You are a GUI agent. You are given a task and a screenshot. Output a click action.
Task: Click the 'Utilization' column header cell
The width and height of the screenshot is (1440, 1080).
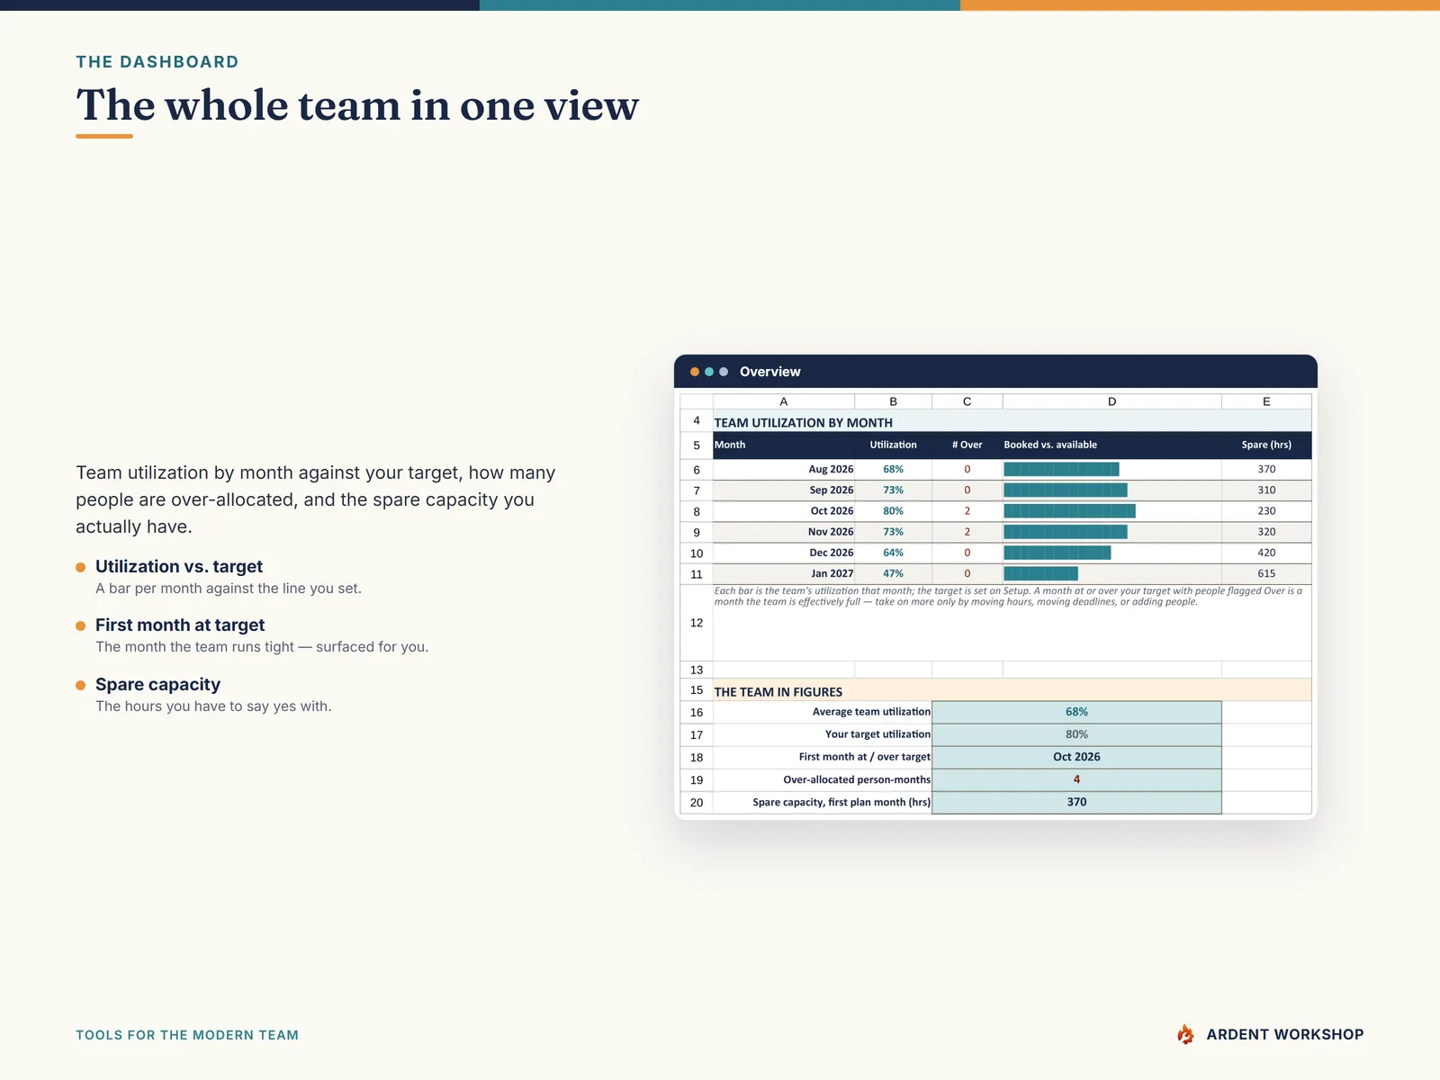(x=893, y=445)
